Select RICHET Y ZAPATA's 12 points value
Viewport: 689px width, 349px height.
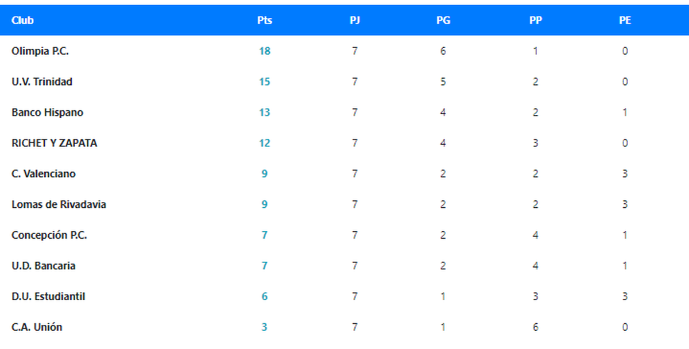tap(265, 144)
